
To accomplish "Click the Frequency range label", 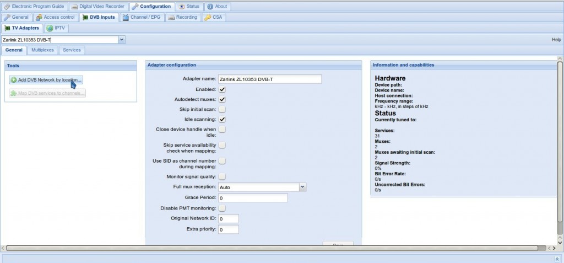I will (x=394, y=101).
